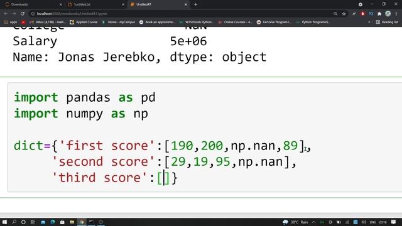Close the Untitled47 tab
Image resolution: width=402 pixels, height=226 pixels.
click(x=186, y=4)
